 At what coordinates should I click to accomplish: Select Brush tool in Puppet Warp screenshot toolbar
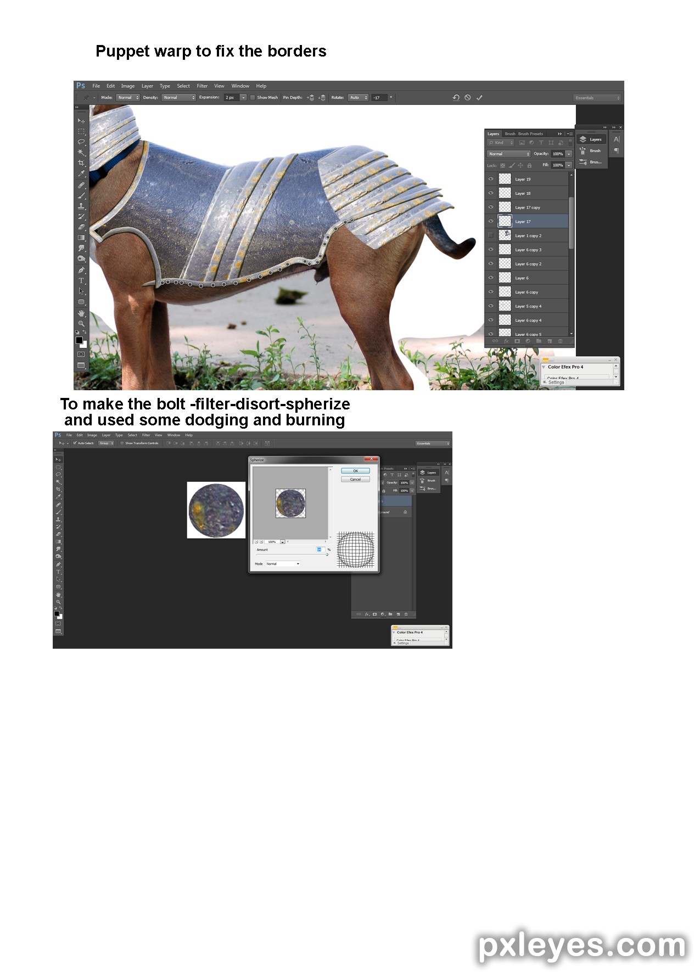coord(81,196)
